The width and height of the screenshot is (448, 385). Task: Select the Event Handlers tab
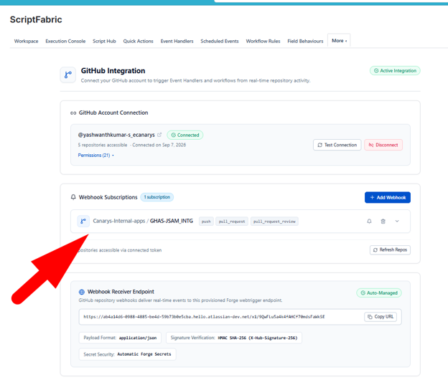point(177,41)
